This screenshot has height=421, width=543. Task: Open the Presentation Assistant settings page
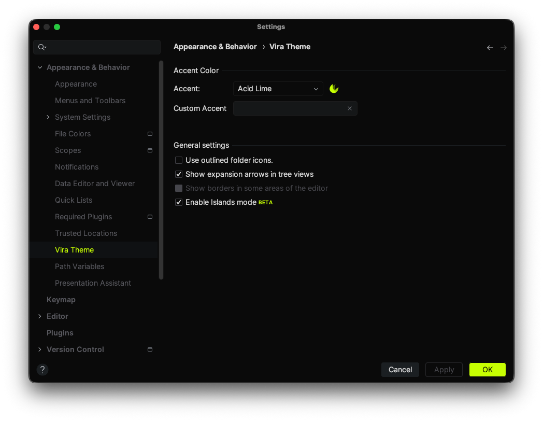(93, 283)
